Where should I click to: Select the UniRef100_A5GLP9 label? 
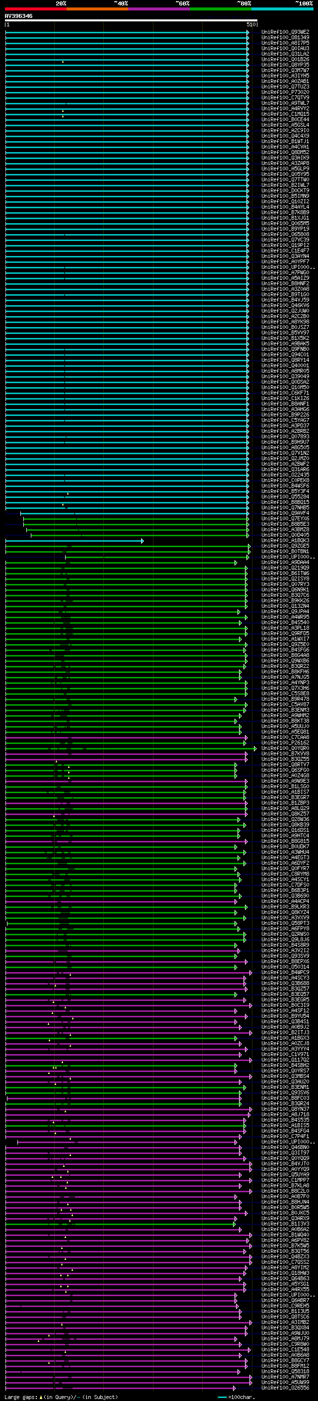pos(285,168)
